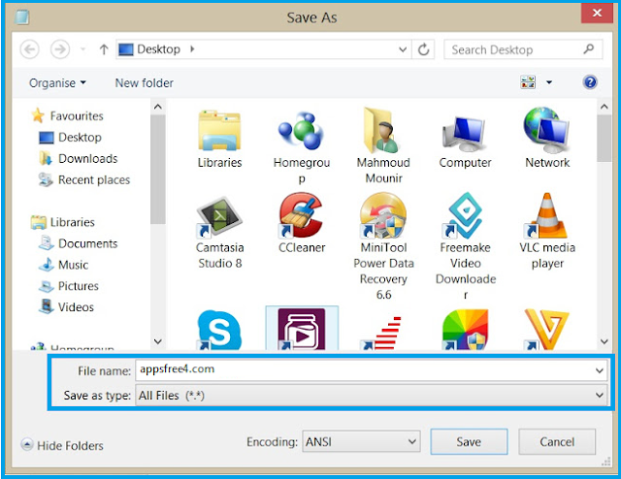Click the New folder button
621x479 pixels.
coord(145,82)
